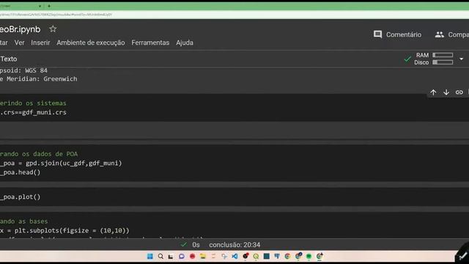This screenshot has width=469, height=264.
Task: Open the share people icon
Action: tap(440, 34)
